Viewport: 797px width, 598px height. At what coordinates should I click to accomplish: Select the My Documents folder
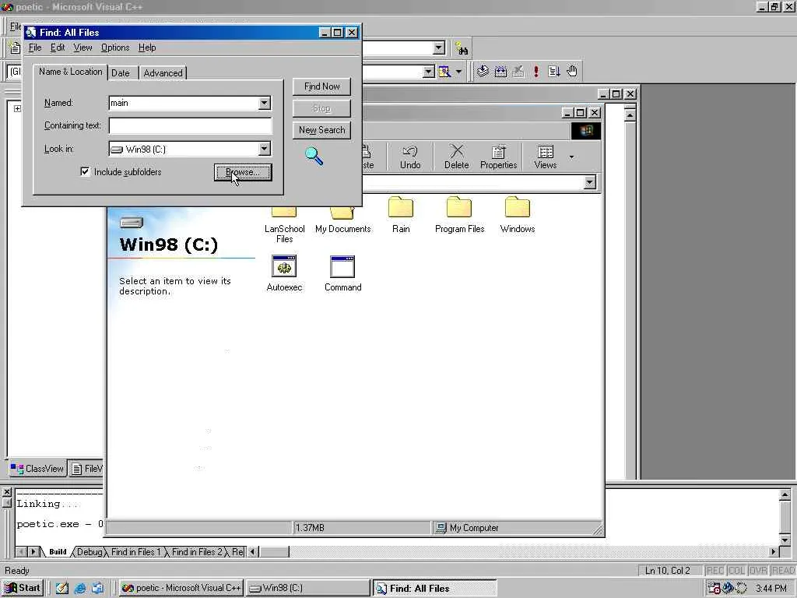tap(342, 220)
